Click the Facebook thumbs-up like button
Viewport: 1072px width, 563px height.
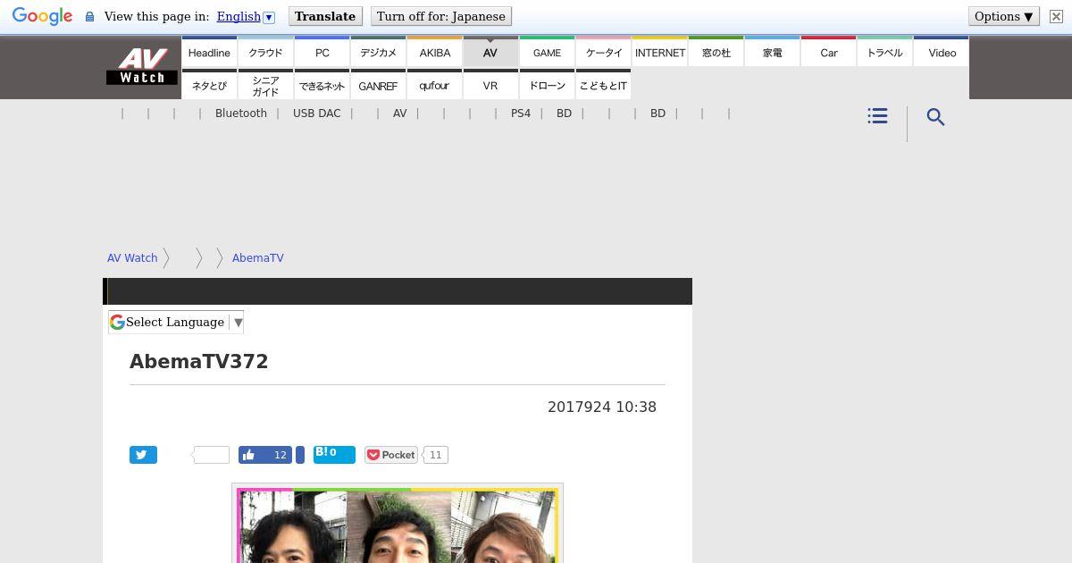265,455
